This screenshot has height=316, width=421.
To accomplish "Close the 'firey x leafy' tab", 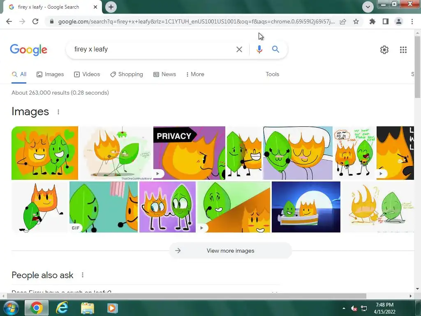I will 95,7.
